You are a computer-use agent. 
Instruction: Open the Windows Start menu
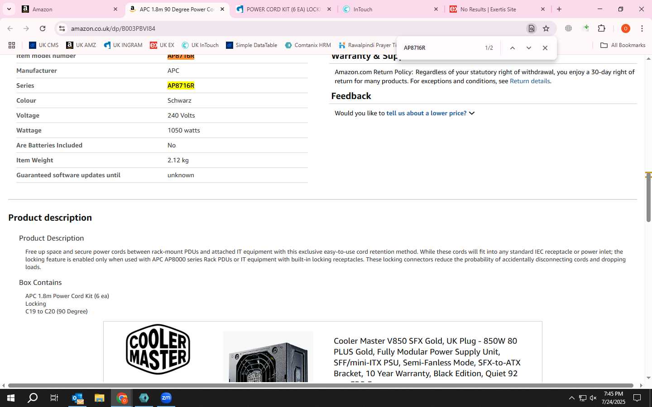11,398
